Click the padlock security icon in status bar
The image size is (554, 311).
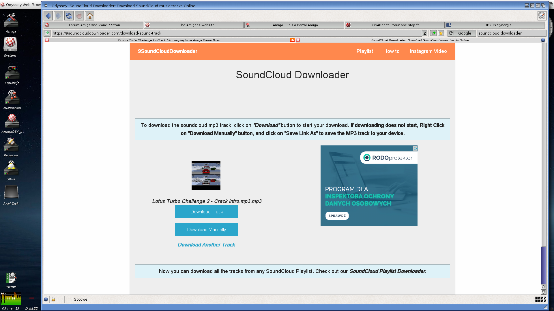coord(53,299)
